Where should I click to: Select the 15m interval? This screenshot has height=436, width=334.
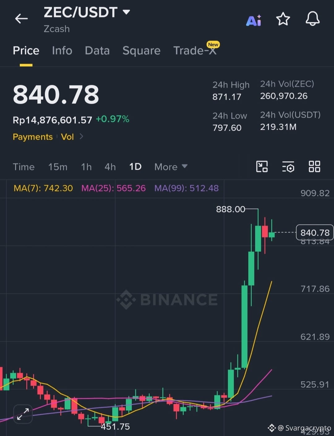[58, 167]
